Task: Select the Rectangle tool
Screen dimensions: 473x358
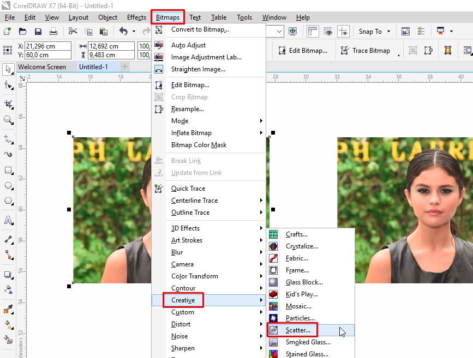Action: click(x=7, y=171)
